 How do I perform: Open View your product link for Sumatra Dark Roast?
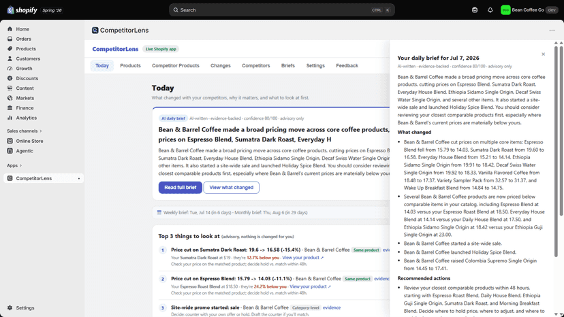(303, 258)
